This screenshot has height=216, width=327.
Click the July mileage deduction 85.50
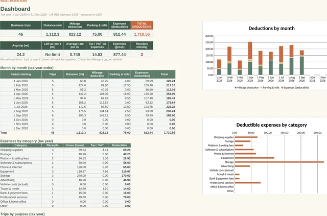[x=104, y=107]
